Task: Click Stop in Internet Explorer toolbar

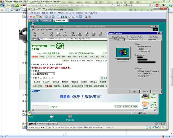Action: pos(52,34)
